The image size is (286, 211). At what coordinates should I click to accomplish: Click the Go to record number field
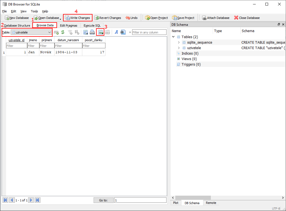[140, 200]
